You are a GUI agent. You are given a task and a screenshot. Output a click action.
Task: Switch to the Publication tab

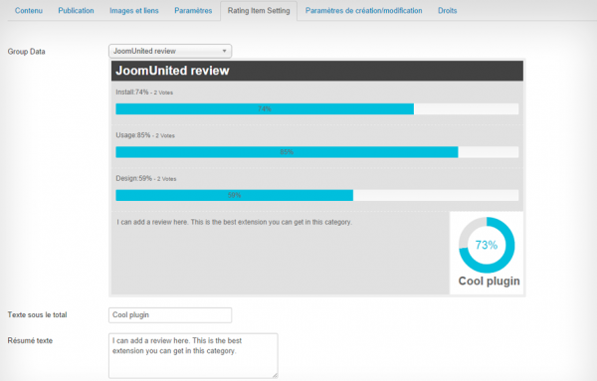point(76,11)
